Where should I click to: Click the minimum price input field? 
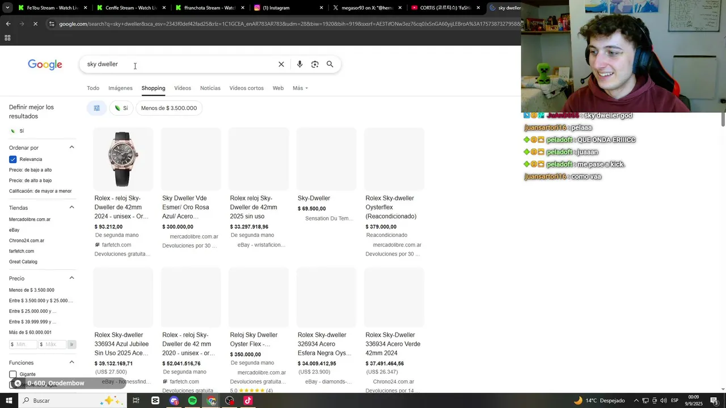click(23, 345)
